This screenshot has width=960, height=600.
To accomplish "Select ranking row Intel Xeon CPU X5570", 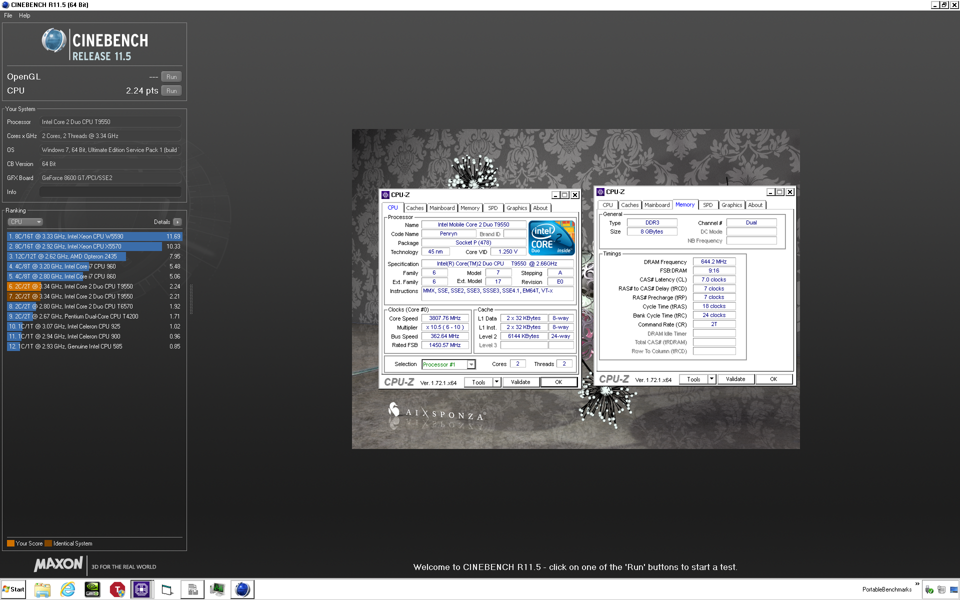I will point(94,246).
